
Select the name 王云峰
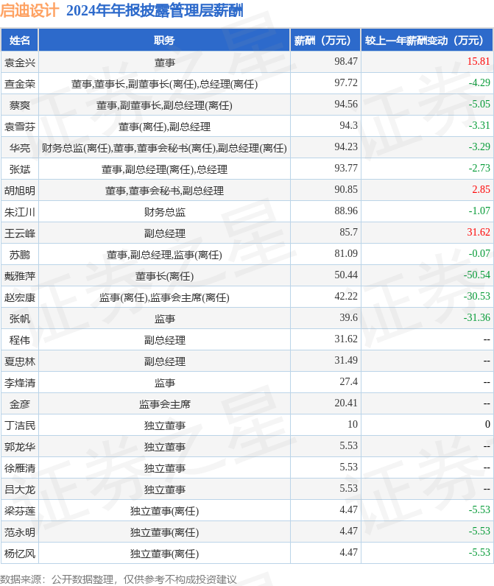pyautogui.click(x=19, y=233)
